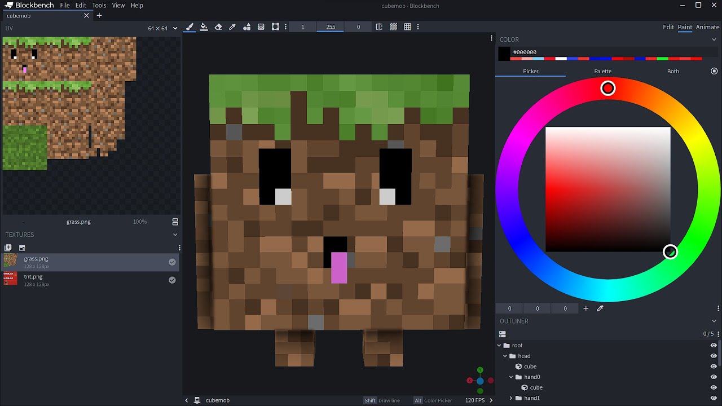Collapse the head group
This screenshot has height=406, width=722.
coord(505,356)
